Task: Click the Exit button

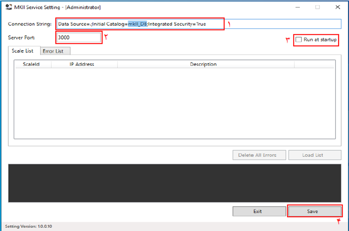Action: 258,211
